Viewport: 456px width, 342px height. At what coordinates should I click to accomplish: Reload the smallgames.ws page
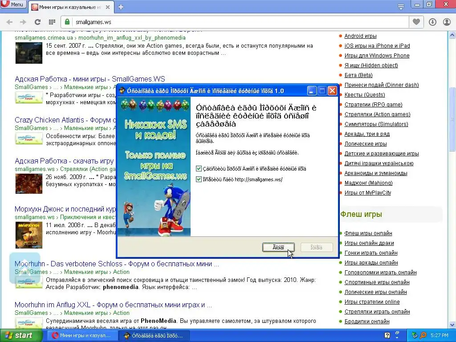point(37,22)
